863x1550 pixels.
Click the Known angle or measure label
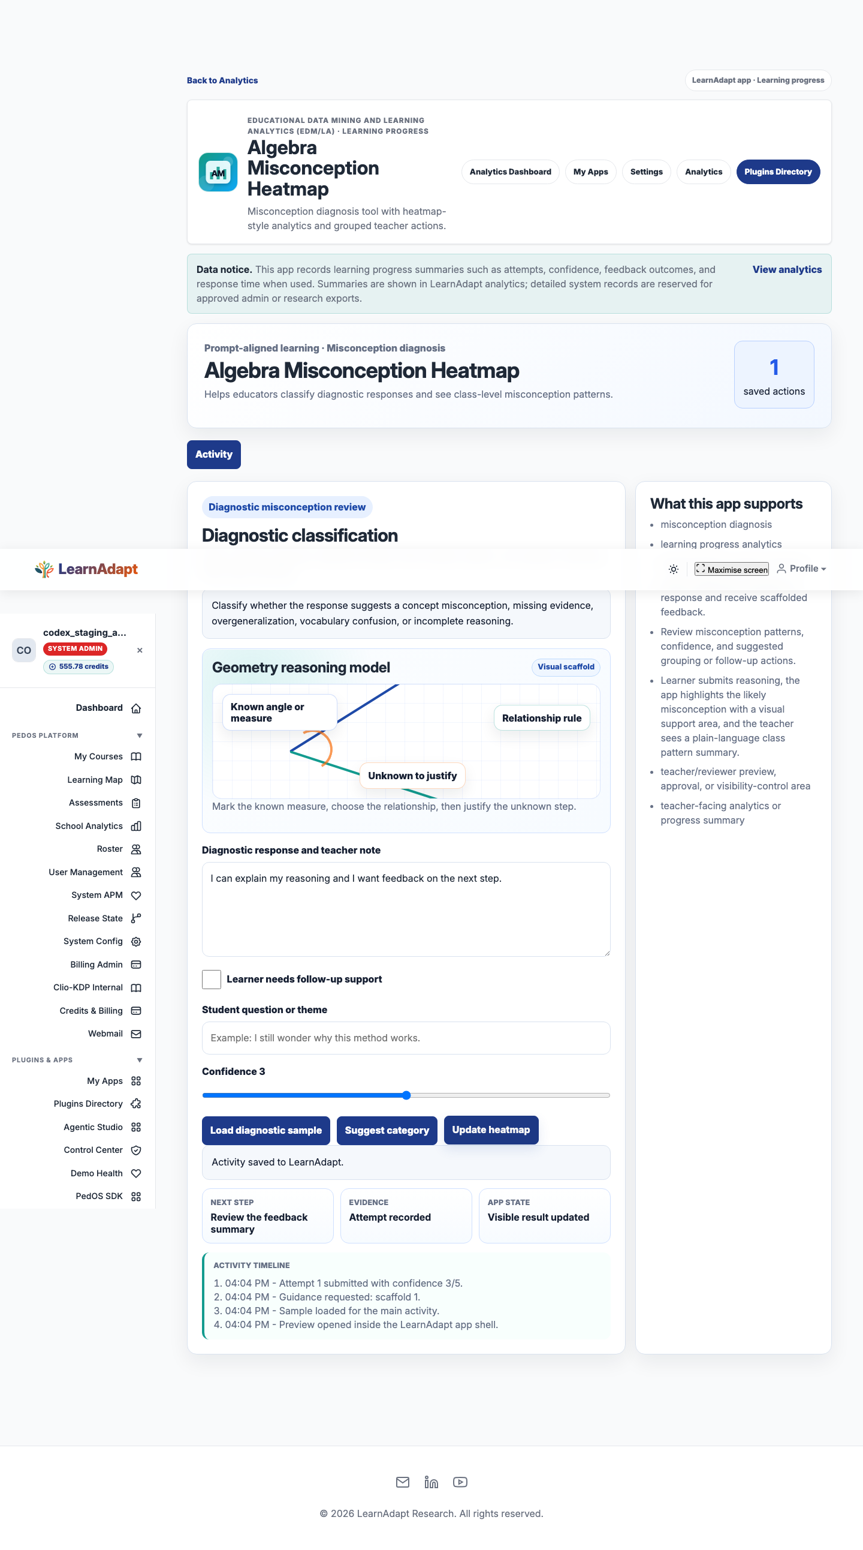click(279, 713)
